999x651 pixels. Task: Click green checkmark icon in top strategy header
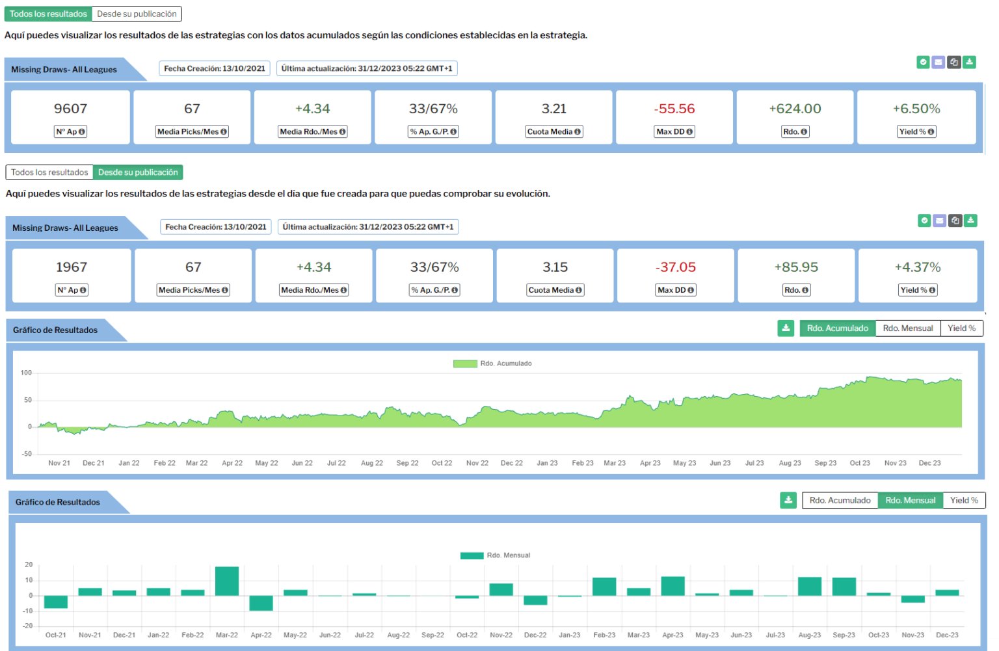point(923,62)
